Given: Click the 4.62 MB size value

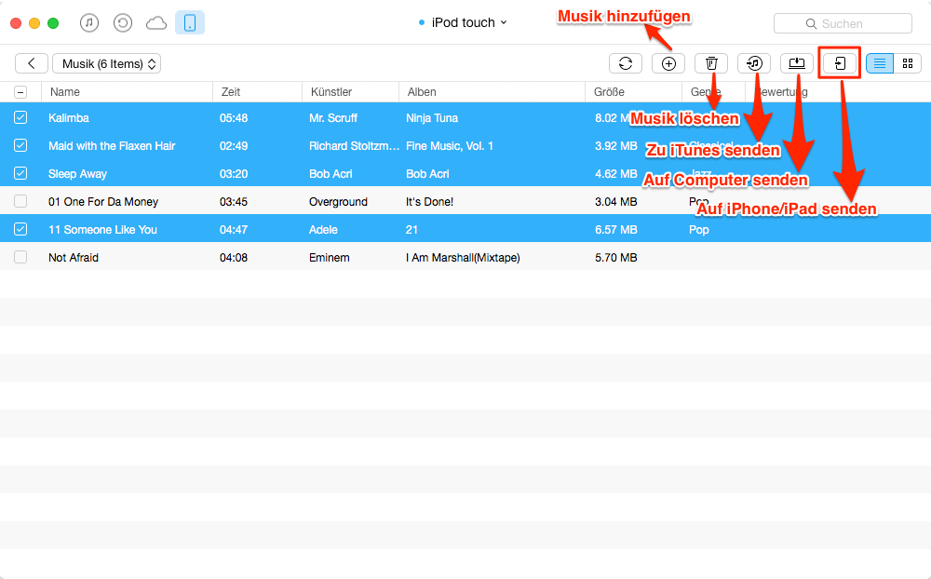Looking at the screenshot, I should (615, 174).
